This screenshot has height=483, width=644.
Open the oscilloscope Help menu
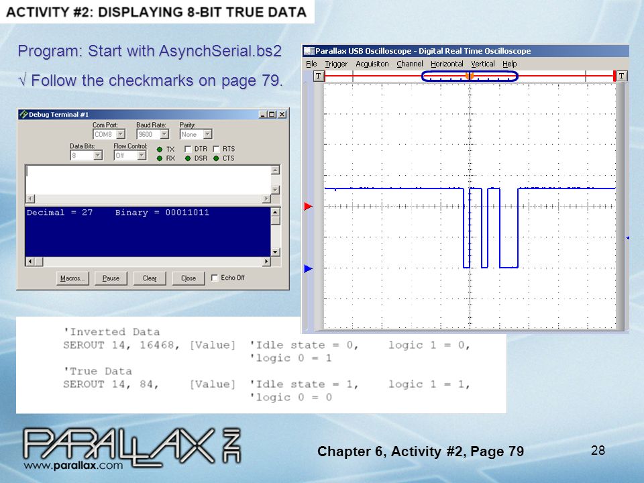(x=509, y=64)
